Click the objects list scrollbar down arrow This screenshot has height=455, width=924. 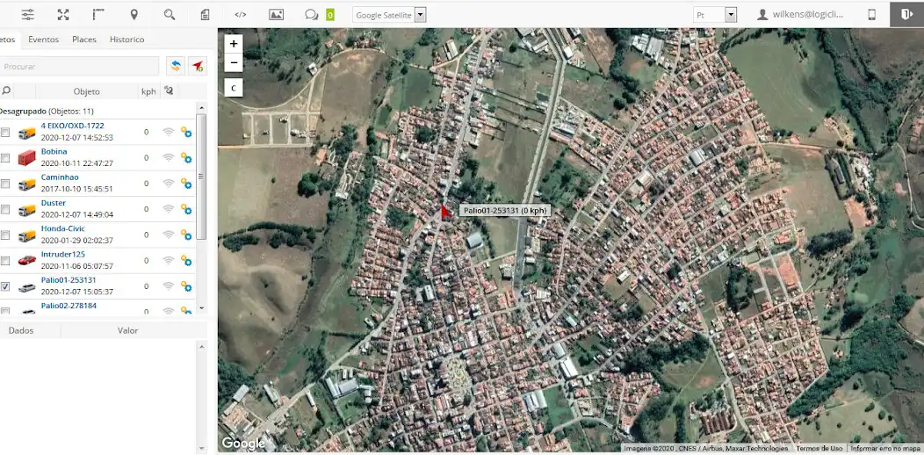(201, 308)
